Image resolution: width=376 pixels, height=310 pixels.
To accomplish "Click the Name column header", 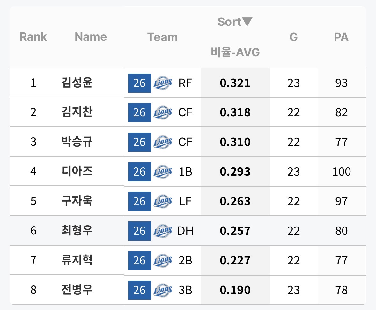I will pos(91,37).
